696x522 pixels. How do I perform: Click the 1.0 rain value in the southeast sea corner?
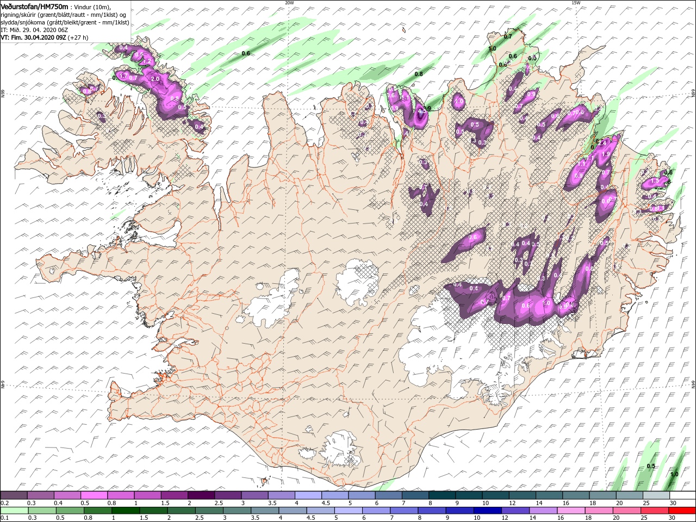(x=674, y=474)
